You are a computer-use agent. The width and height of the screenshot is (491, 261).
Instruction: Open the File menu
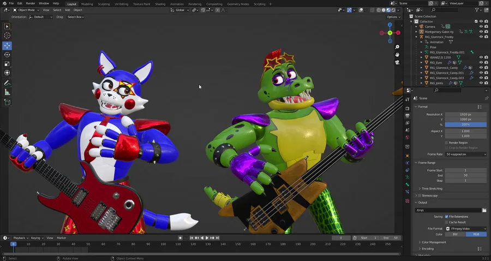[x=11, y=3]
